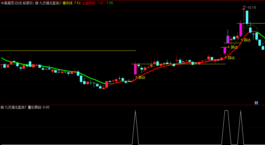Image resolution: width=265 pixels, height=145 pixels.
Task: Click the red 主趋势线: 7.95 label
Action: [93, 3]
